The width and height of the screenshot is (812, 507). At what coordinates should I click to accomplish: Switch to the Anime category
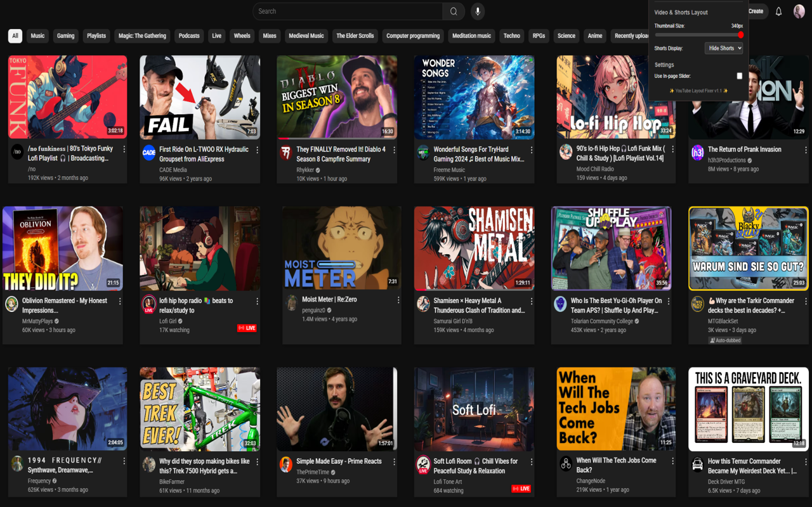[x=594, y=36]
